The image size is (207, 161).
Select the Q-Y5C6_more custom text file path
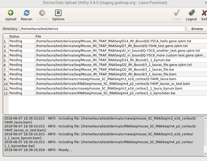[x=121, y=55]
